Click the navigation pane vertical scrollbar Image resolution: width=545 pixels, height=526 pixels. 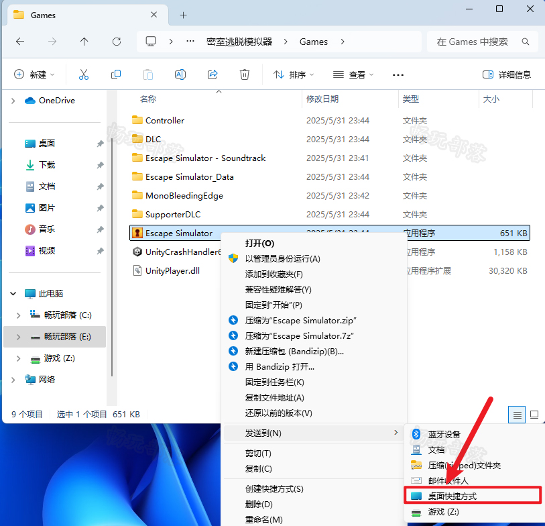coord(112,258)
